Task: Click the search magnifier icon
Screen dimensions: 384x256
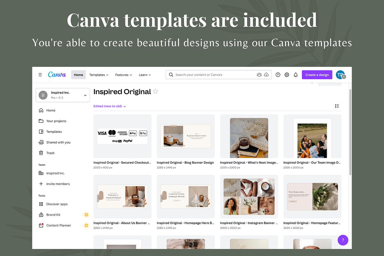Action: (x=171, y=75)
